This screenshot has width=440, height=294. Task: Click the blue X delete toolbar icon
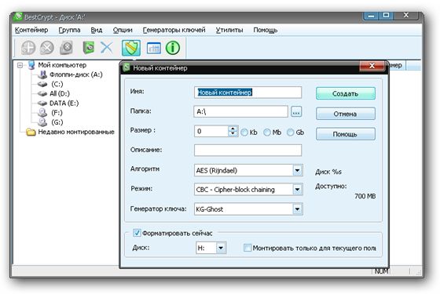click(x=107, y=48)
